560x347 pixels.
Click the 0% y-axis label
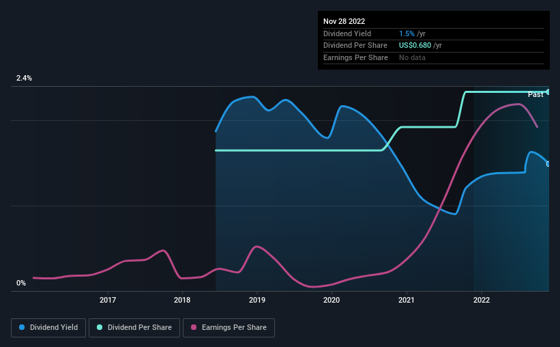[21, 283]
